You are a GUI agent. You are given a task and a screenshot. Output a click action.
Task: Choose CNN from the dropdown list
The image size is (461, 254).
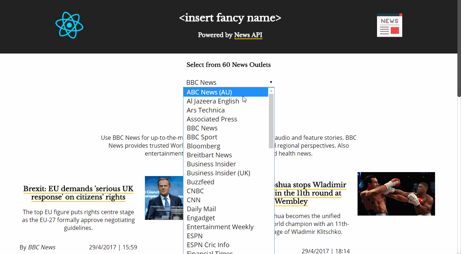[226, 200]
